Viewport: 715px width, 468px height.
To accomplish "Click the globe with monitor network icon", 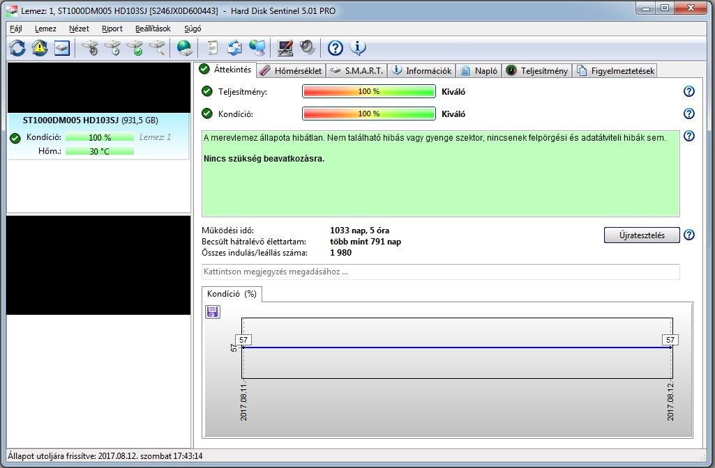I will (x=257, y=48).
